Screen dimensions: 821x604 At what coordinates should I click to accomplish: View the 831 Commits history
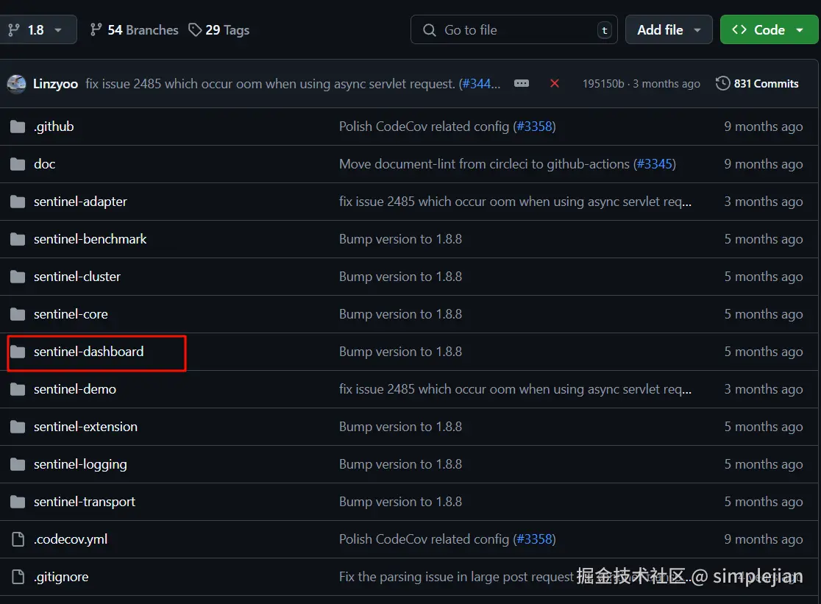pyautogui.click(x=757, y=84)
